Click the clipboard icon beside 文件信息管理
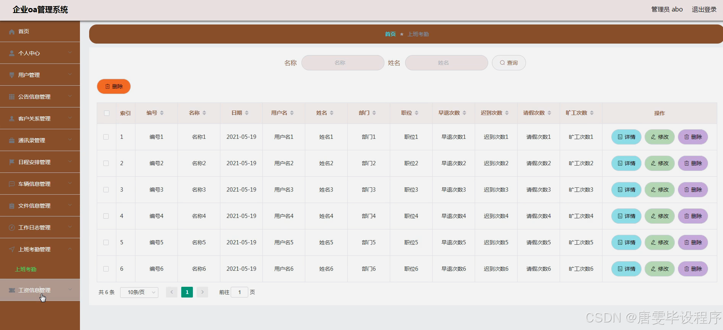 pos(12,206)
